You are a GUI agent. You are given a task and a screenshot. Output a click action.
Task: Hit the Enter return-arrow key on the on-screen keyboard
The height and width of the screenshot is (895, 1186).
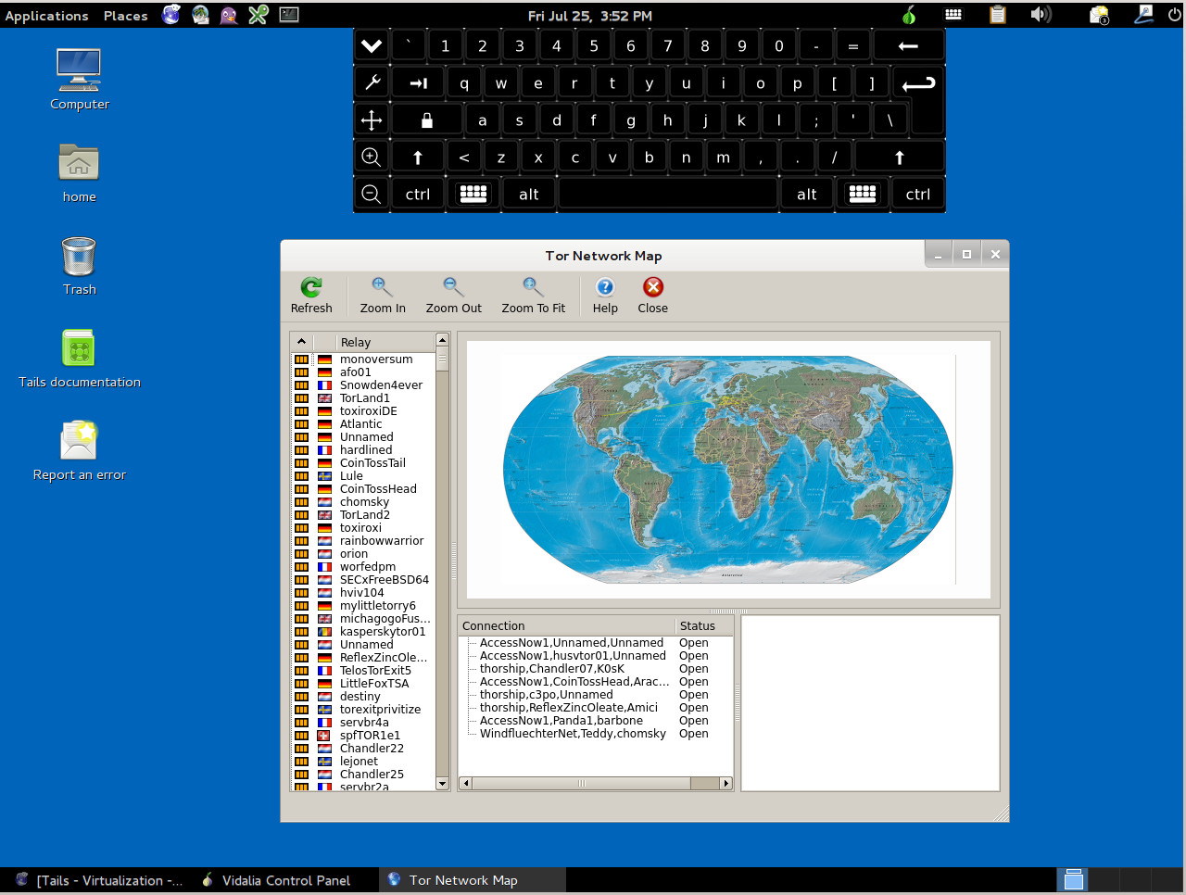(x=918, y=83)
